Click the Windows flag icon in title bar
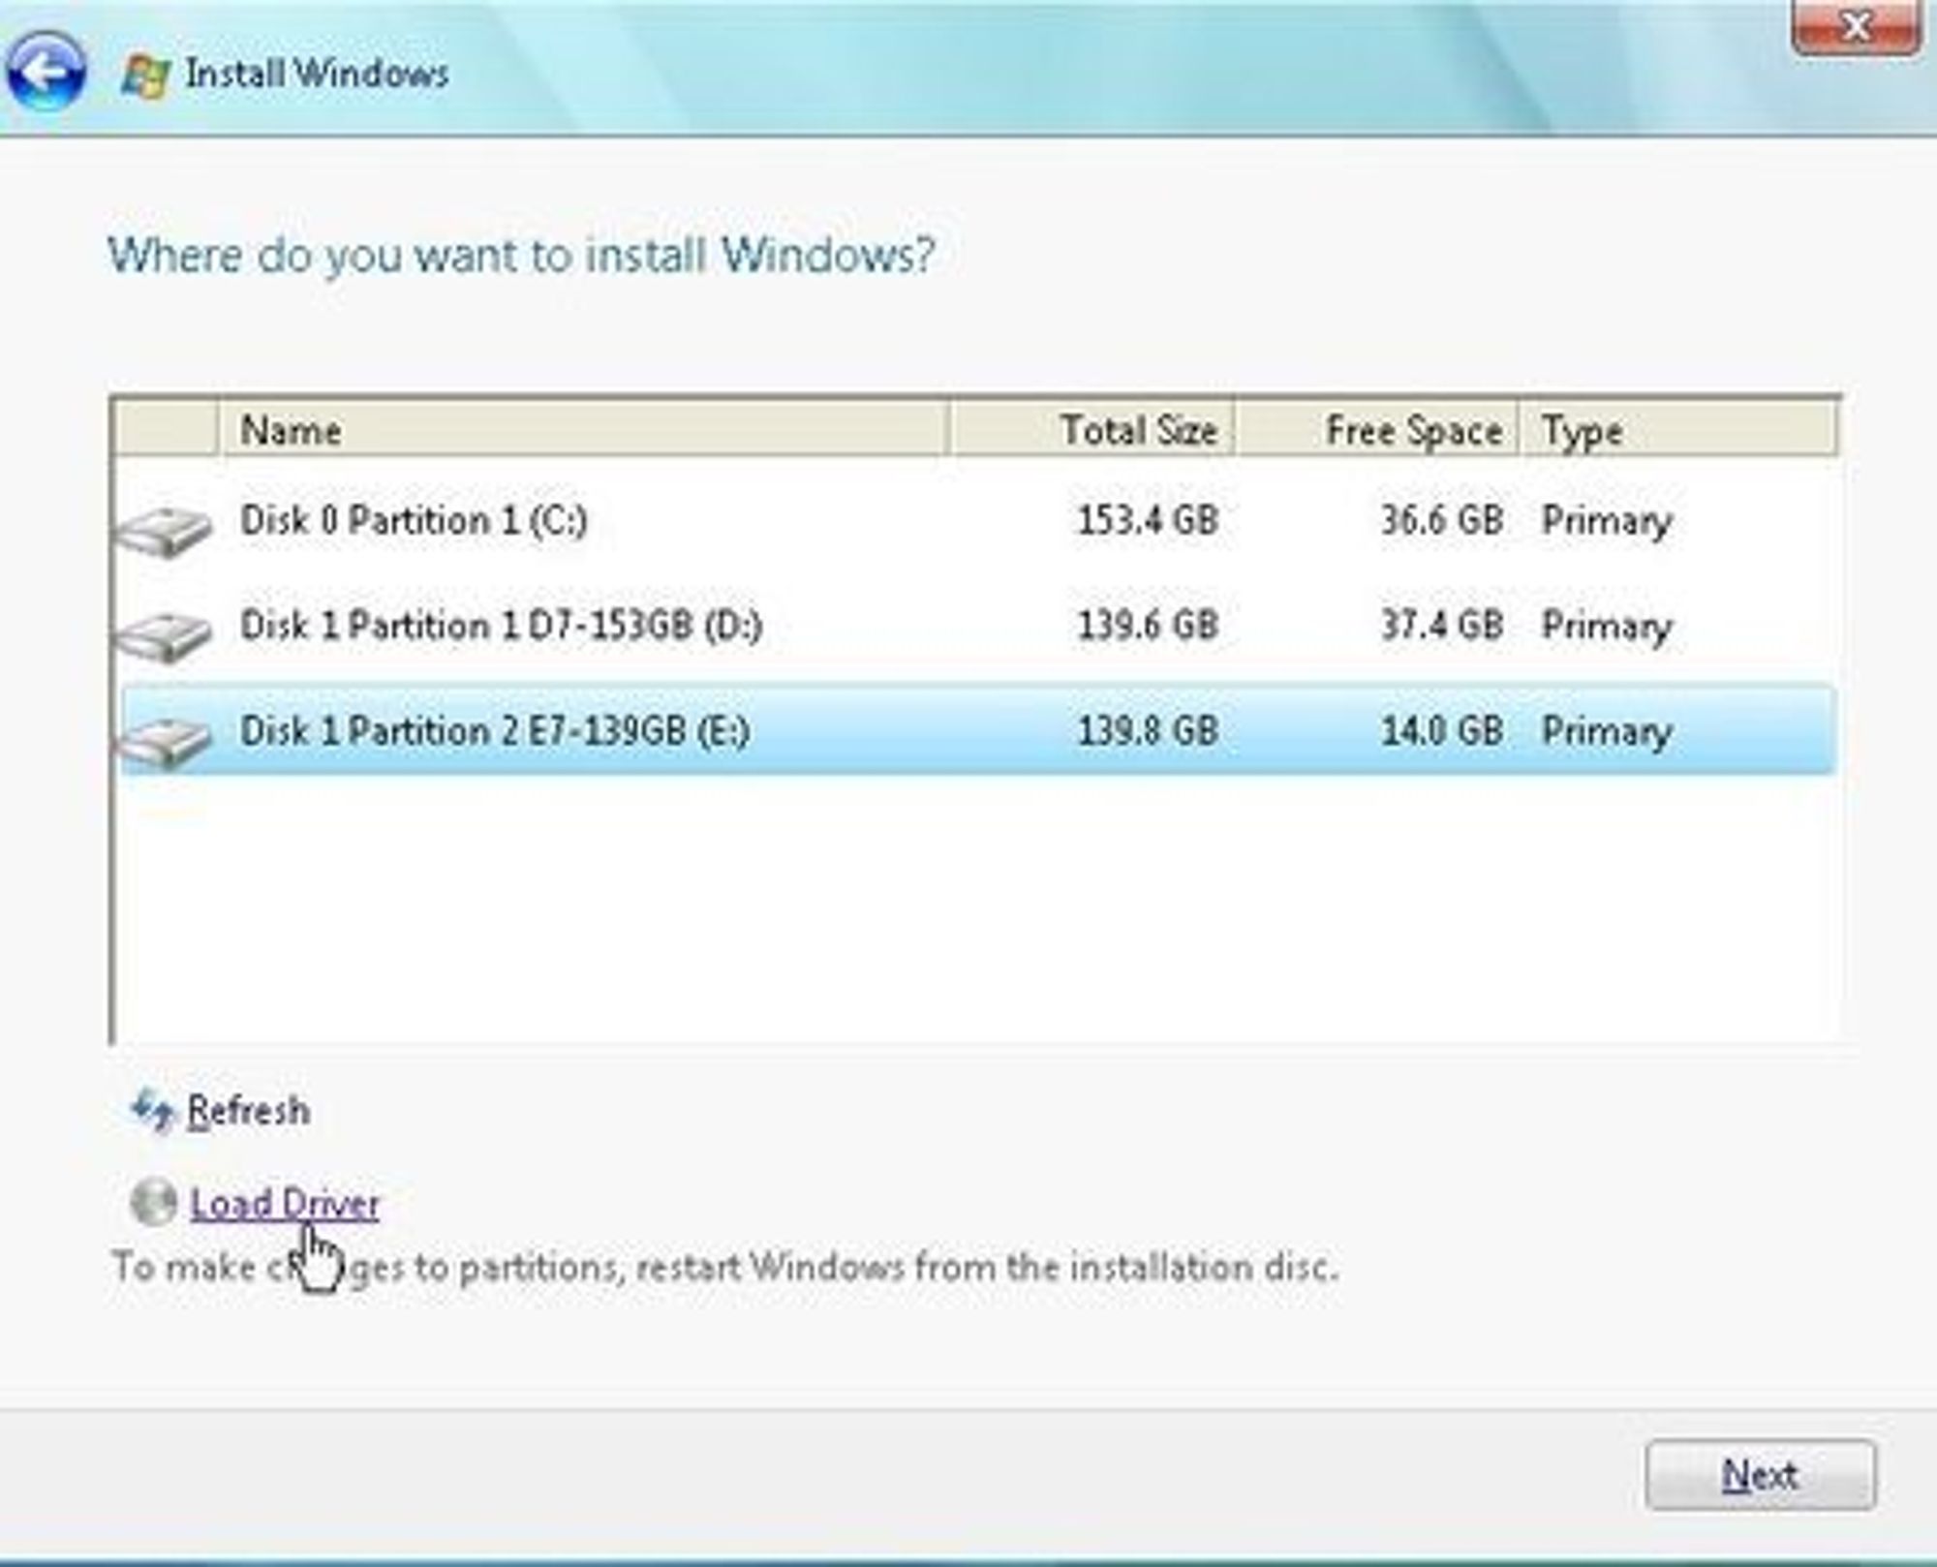 coord(145,75)
